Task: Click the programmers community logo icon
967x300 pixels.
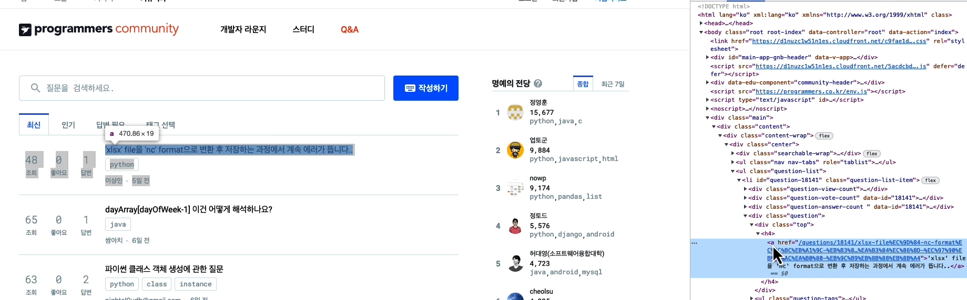Action: (25, 30)
